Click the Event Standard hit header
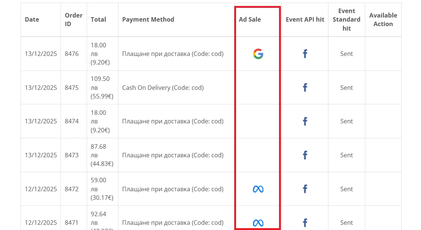Viewport: 421px width, 230px height. point(346,19)
